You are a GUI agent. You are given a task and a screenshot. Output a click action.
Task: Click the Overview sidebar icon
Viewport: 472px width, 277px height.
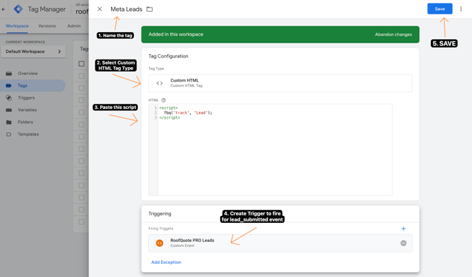tap(9, 73)
